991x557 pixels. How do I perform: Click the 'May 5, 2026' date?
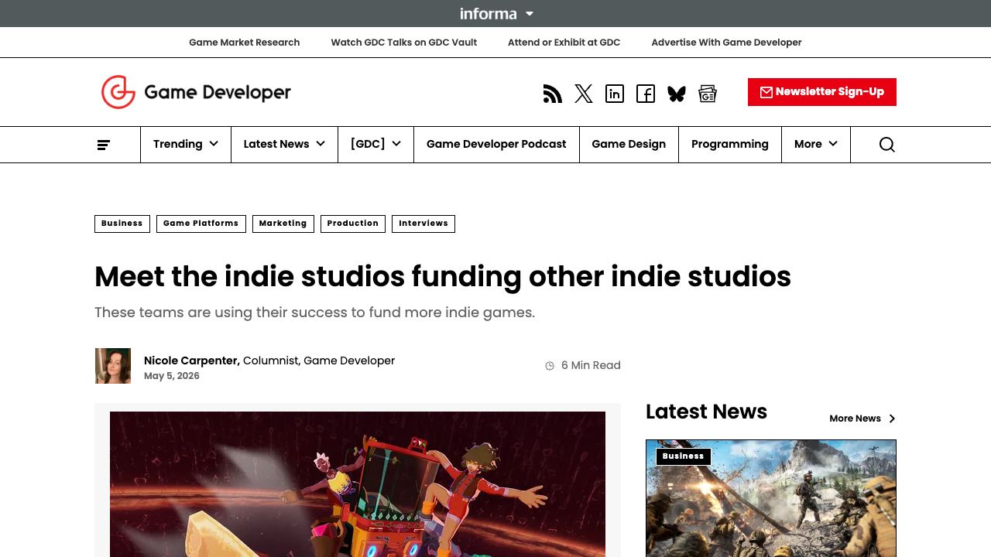[172, 376]
